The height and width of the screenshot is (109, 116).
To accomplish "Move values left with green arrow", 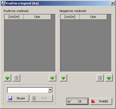I will (x=63, y=78).
